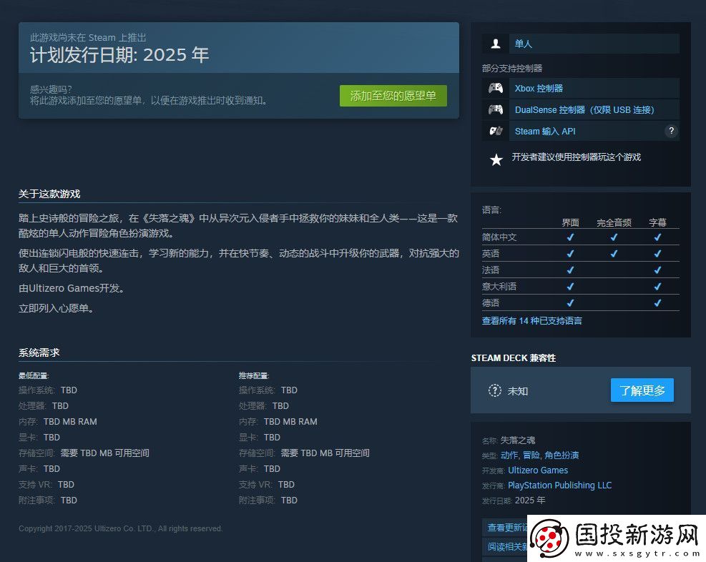Open publisher PlayStation Publishing LLC link
The image size is (706, 562).
tap(559, 485)
